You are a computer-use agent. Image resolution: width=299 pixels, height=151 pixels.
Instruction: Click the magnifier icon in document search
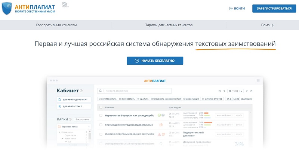(x=100, y=91)
